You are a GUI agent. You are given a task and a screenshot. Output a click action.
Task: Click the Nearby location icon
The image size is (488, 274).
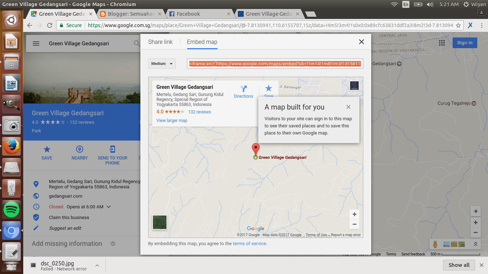pos(80,149)
